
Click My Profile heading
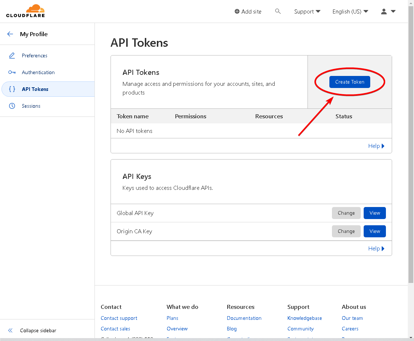(34, 34)
